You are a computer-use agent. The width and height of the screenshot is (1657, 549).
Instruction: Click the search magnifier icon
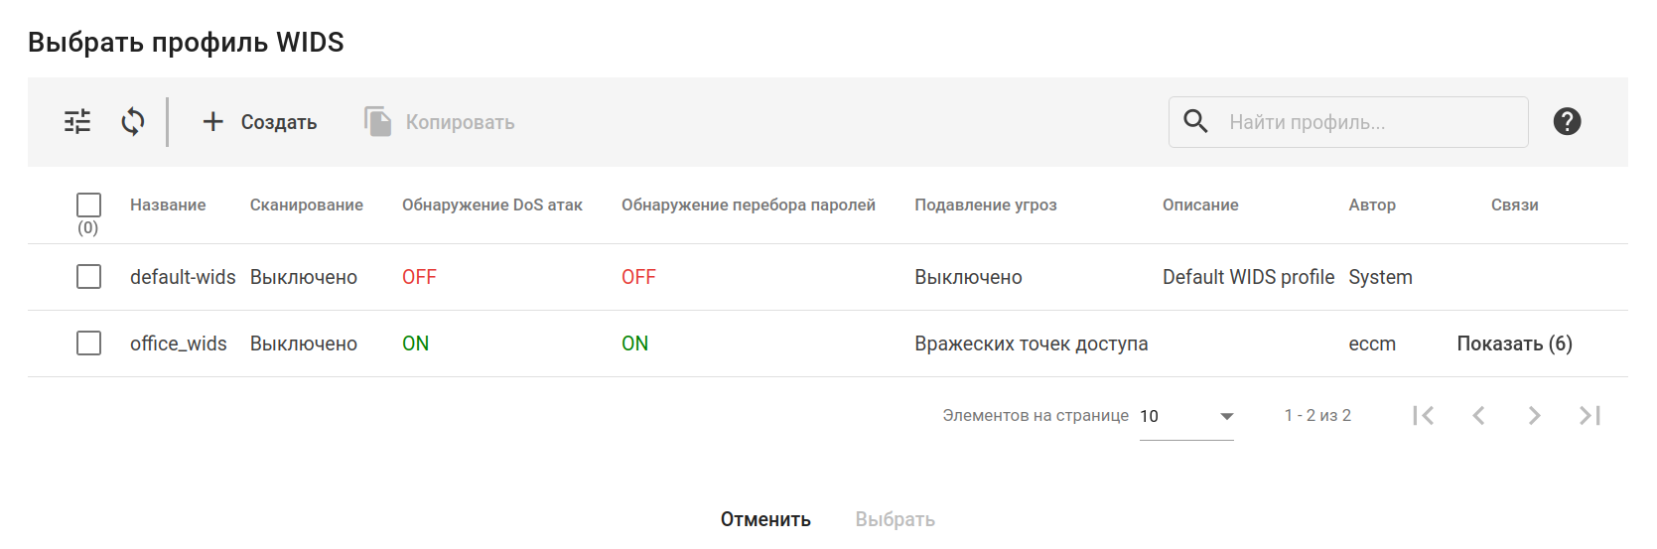[1196, 122]
